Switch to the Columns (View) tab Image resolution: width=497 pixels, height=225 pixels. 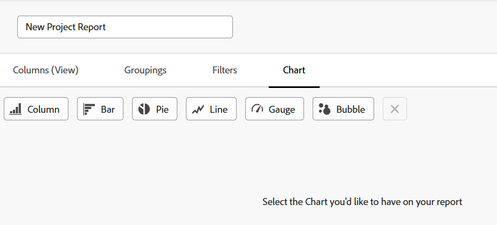[46, 70]
